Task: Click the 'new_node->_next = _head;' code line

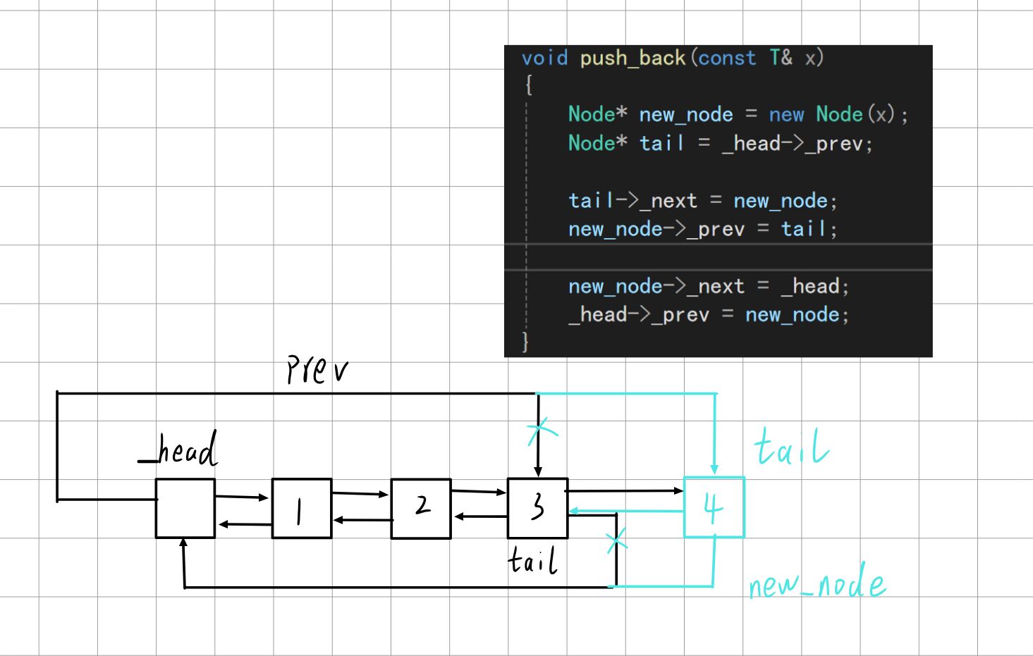Action: tap(709, 286)
